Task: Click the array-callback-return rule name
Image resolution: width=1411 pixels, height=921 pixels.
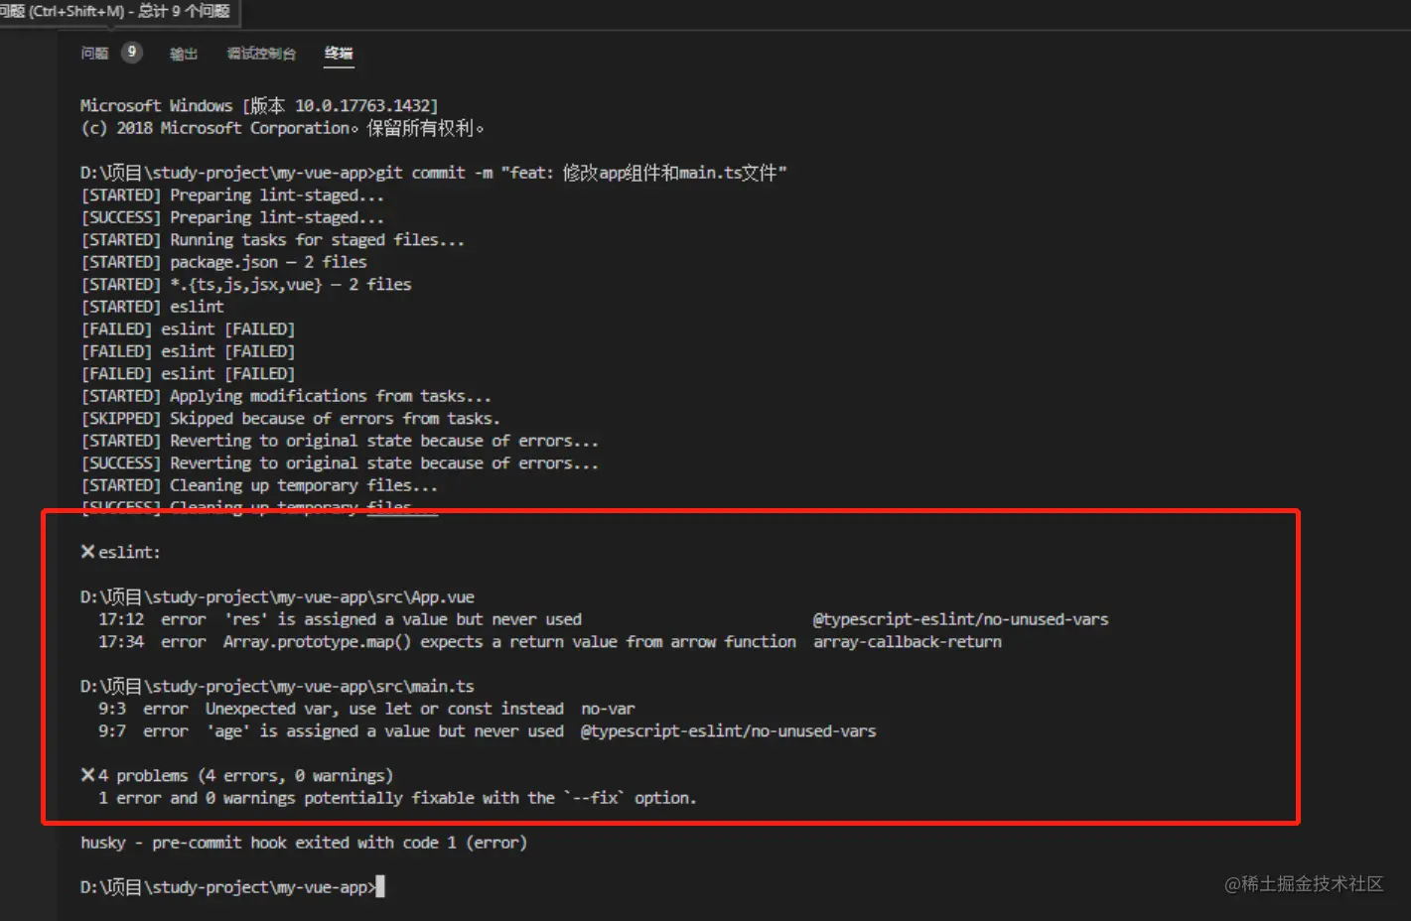Action: click(x=908, y=642)
